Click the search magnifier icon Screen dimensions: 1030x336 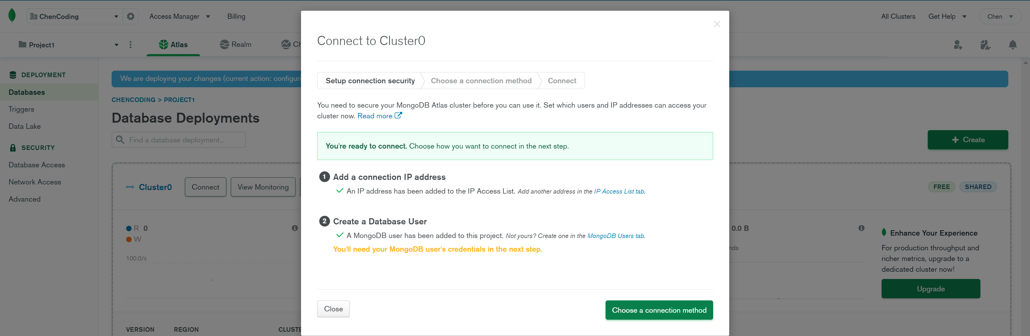tap(120, 140)
